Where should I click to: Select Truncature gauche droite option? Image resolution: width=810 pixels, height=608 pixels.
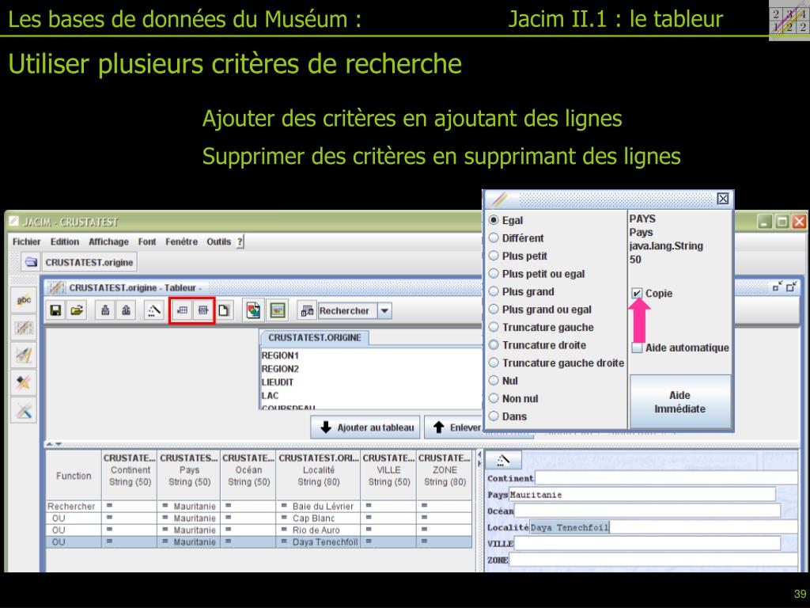point(494,363)
